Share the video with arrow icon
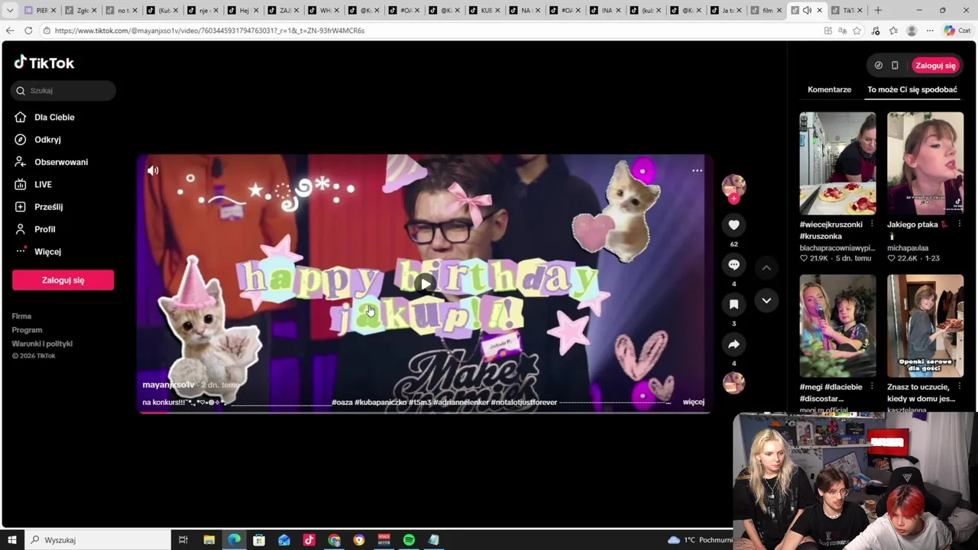The image size is (978, 550). (x=733, y=344)
